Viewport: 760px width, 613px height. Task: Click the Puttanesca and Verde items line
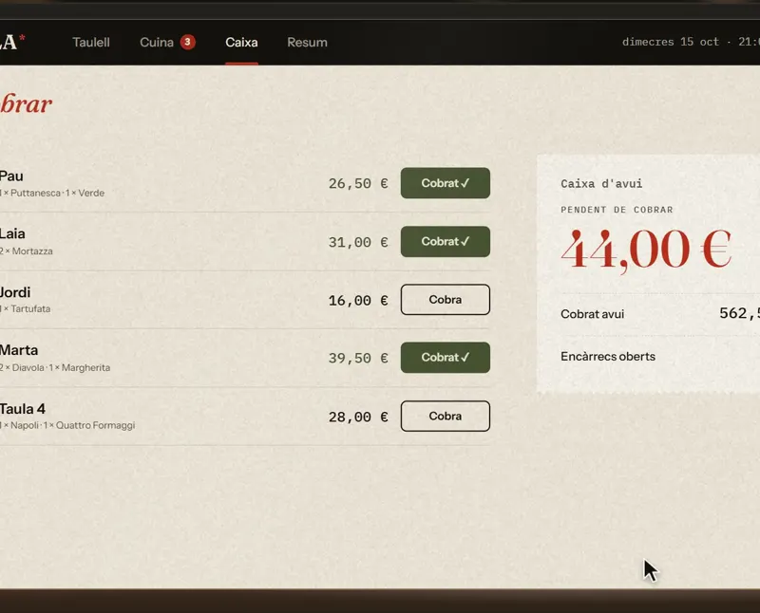pos(52,194)
